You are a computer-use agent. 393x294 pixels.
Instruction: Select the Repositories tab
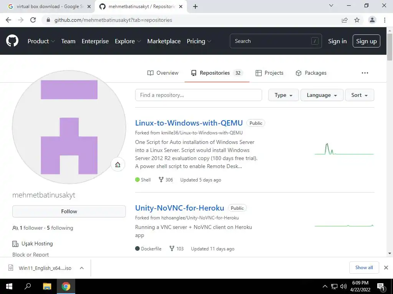tap(217, 73)
